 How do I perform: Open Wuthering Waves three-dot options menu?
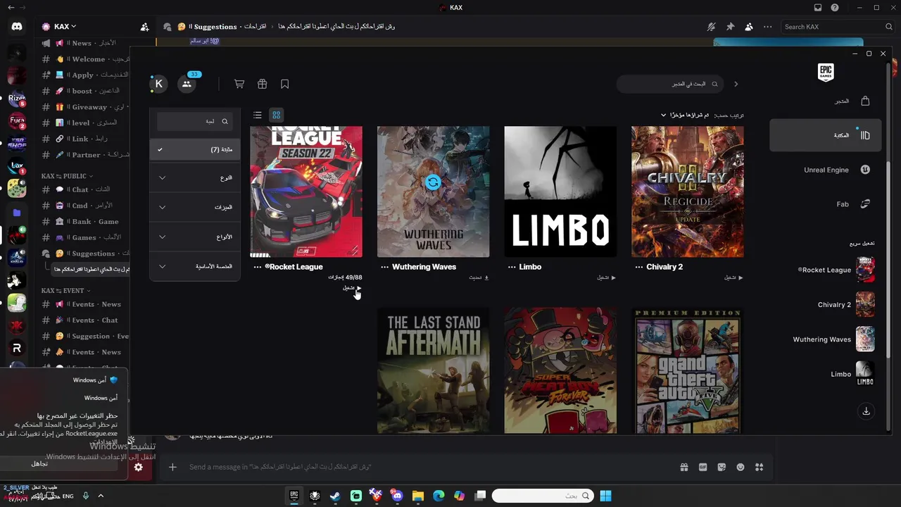pos(384,267)
